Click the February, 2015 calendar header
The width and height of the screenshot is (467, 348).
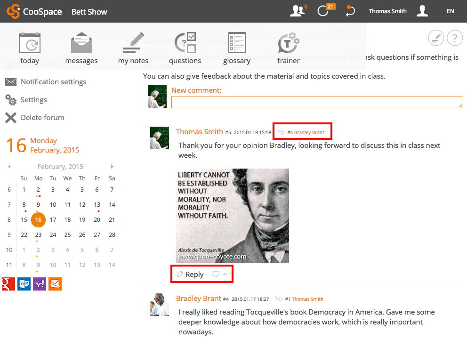[60, 167]
